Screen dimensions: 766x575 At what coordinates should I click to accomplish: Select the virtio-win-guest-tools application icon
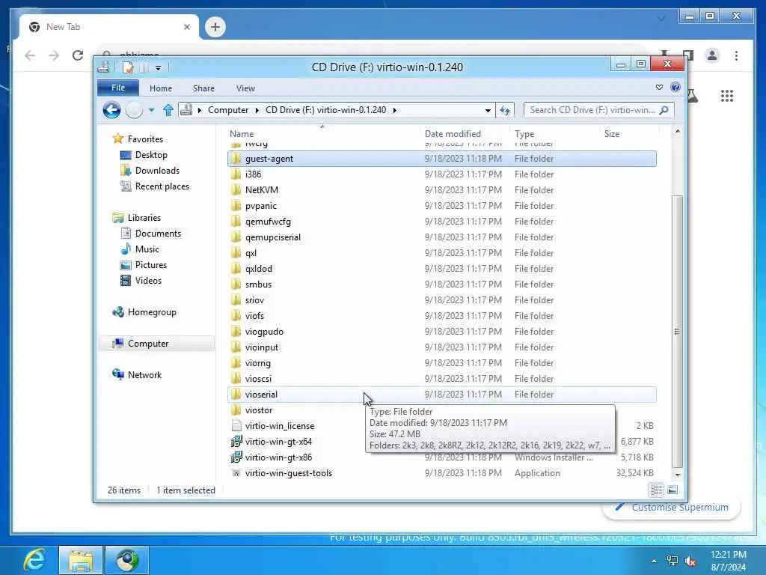click(236, 473)
